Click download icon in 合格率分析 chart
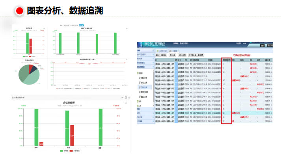The height and width of the screenshot is (159, 281). click(x=125, y=102)
